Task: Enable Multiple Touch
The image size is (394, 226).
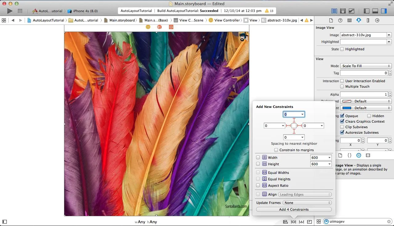Action: 342,86
